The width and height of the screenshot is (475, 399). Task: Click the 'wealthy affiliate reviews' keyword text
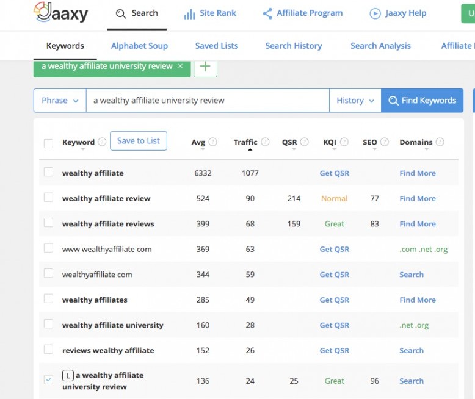point(108,224)
